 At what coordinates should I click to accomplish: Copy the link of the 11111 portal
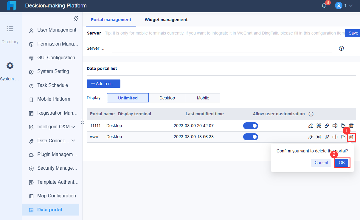327,126
